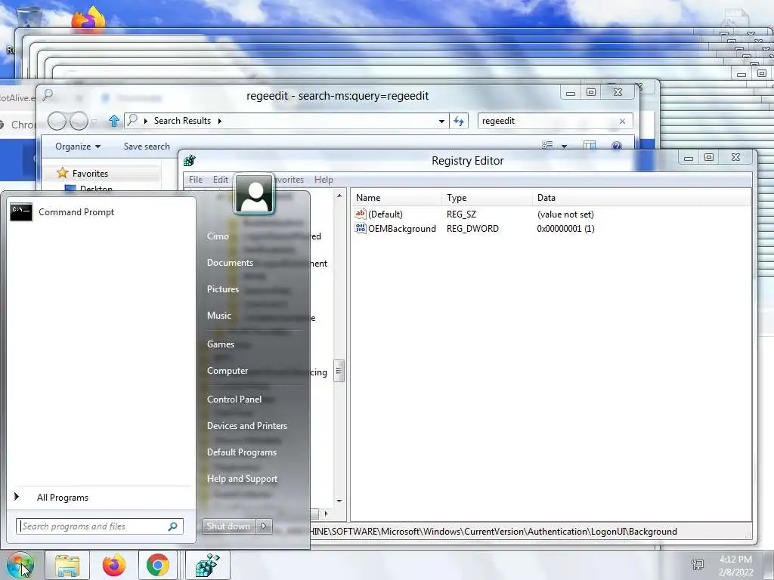Click Favorites star in navigation pane
The height and width of the screenshot is (580, 774).
point(63,173)
